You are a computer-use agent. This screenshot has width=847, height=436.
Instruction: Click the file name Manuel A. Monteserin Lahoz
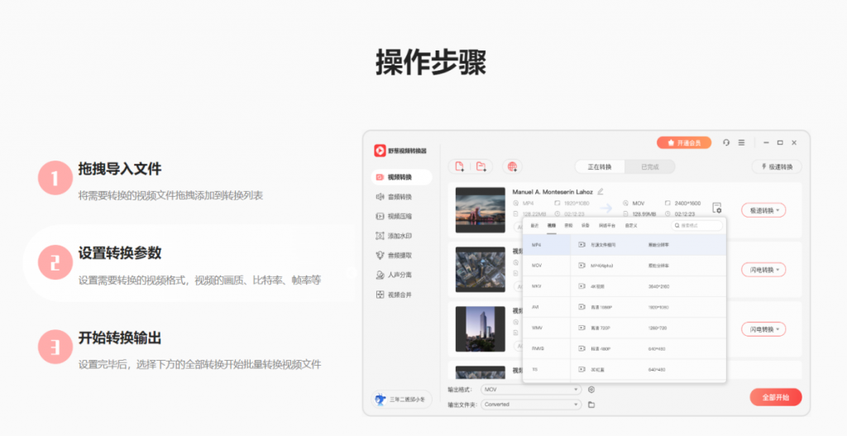(553, 192)
